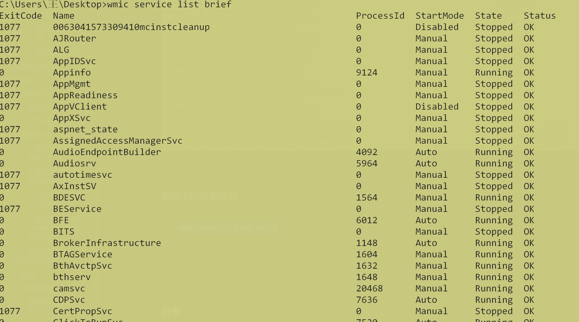Viewport: 579px width, 322px height.
Task: Click process ID 20468 for camsvc
Action: [369, 288]
